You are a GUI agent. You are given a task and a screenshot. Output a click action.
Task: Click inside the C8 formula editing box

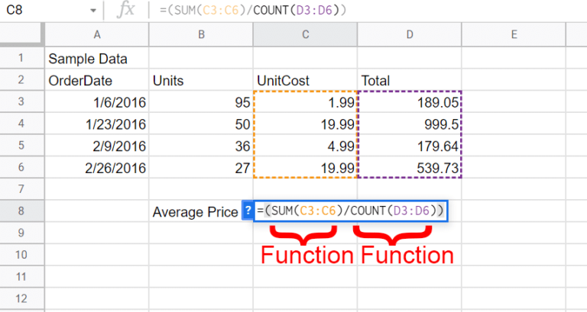tap(351, 211)
